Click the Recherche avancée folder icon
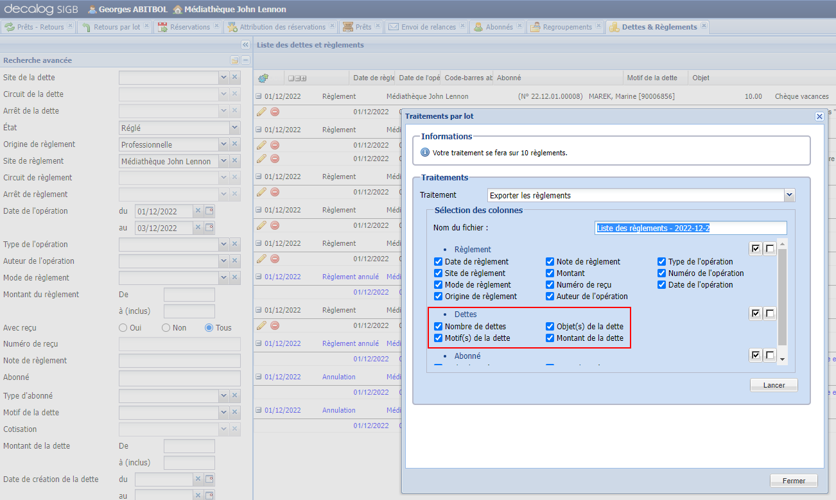 pos(234,60)
